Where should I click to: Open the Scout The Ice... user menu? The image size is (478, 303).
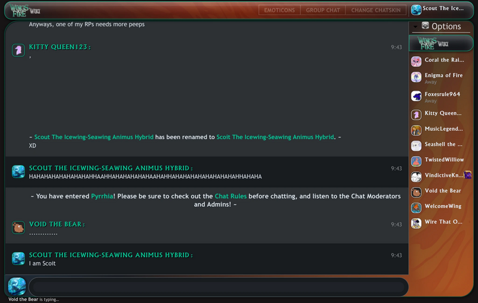pos(443,9)
